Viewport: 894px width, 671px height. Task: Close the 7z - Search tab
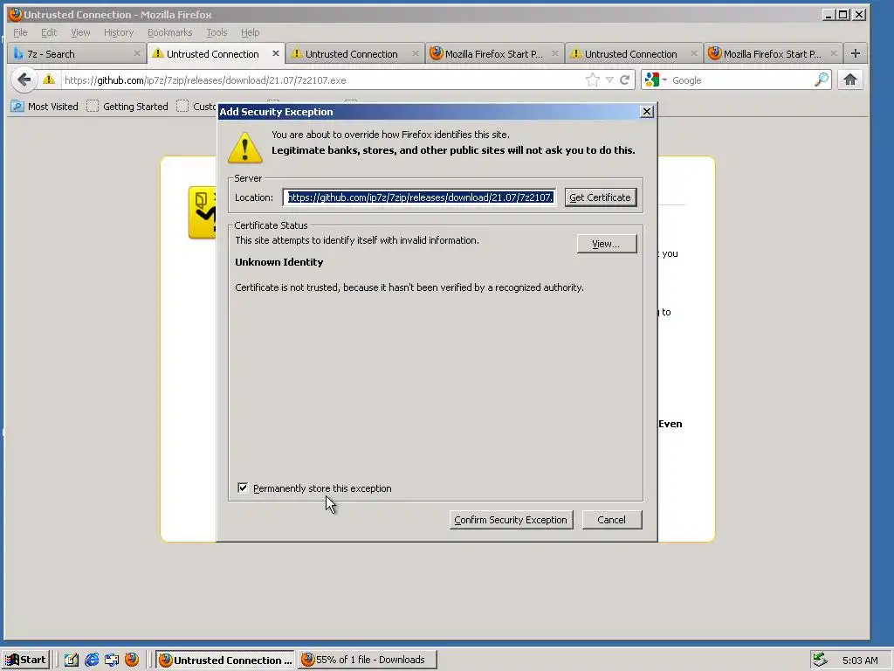click(x=137, y=53)
